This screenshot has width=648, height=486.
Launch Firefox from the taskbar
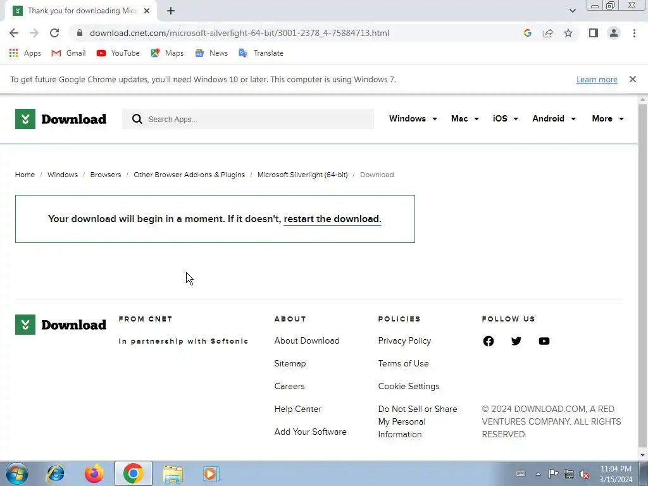[94, 473]
